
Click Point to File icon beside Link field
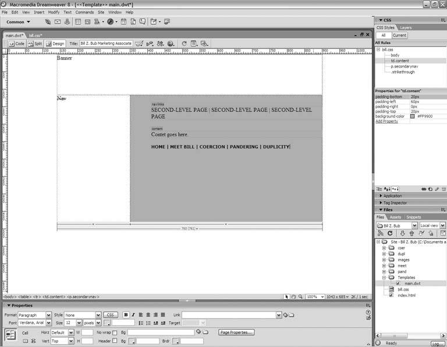tap(285, 315)
